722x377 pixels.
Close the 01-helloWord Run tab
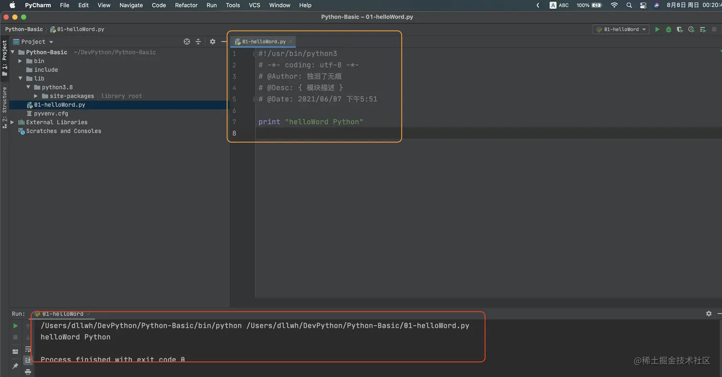[88, 314]
